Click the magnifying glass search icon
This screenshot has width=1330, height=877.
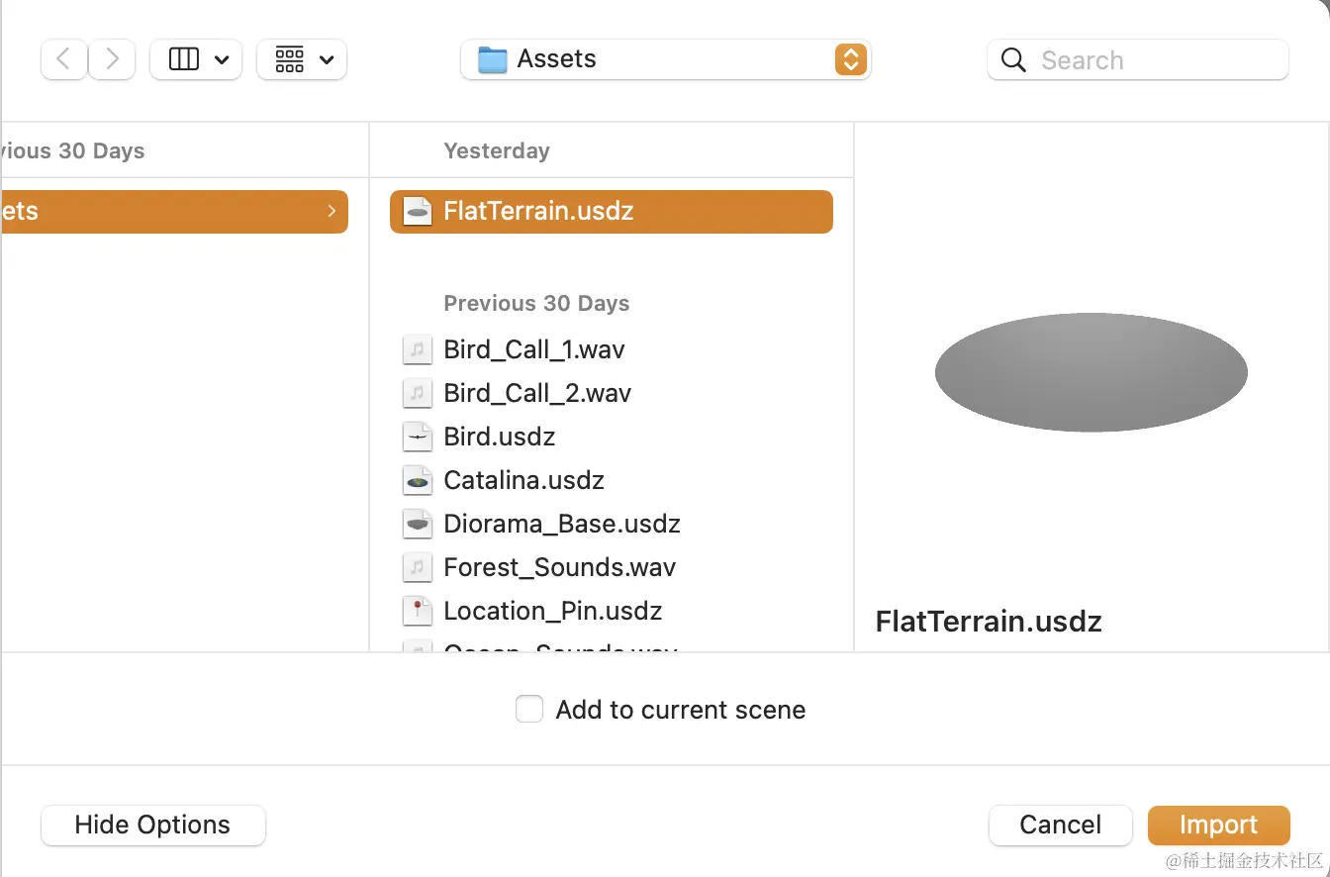click(x=1013, y=60)
